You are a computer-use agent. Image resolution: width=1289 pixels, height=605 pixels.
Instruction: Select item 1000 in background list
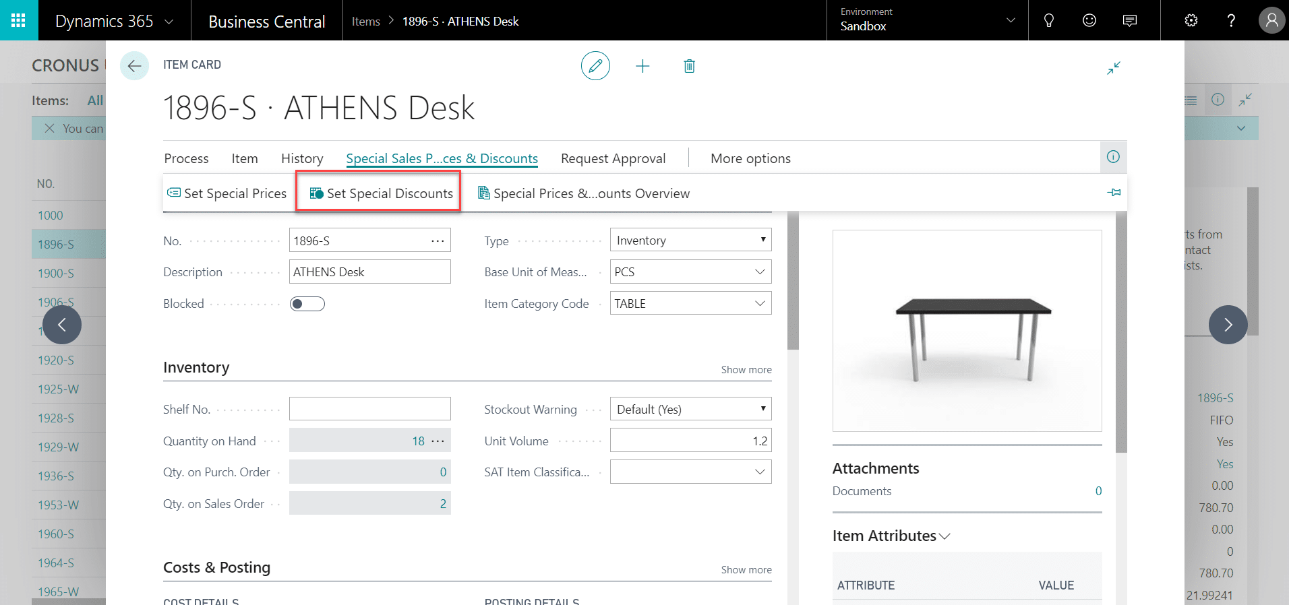tap(51, 216)
